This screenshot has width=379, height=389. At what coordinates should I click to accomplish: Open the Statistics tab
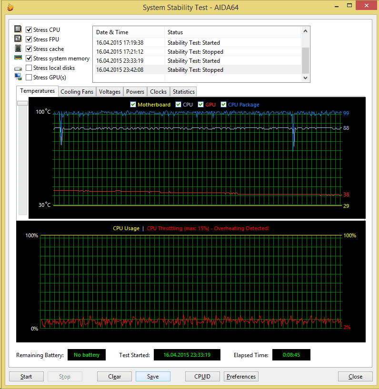(x=183, y=92)
